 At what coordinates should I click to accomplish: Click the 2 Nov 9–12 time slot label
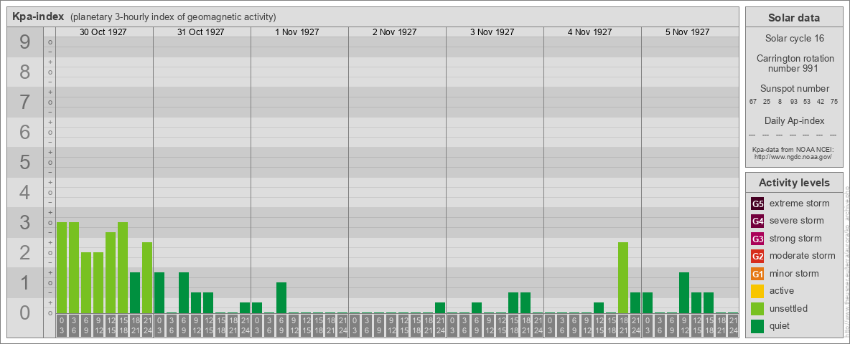[x=391, y=326]
